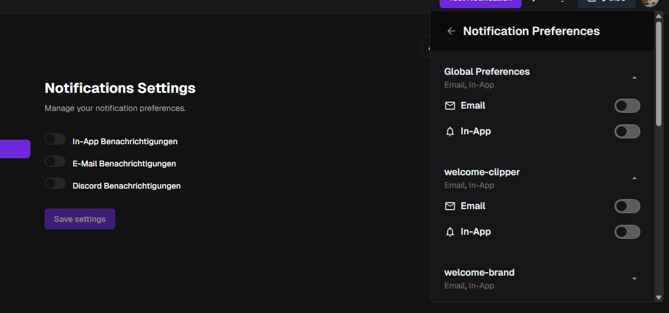Click the bell icon under welcome-clipper
This screenshot has height=313, width=669.
point(450,232)
